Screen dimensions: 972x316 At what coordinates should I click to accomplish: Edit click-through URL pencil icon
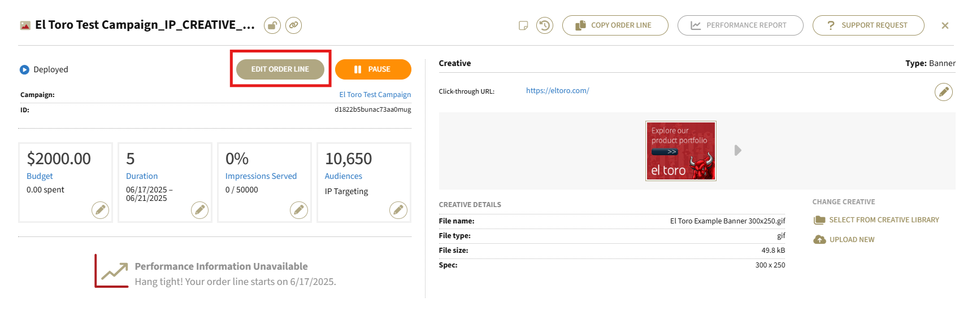[x=944, y=91]
